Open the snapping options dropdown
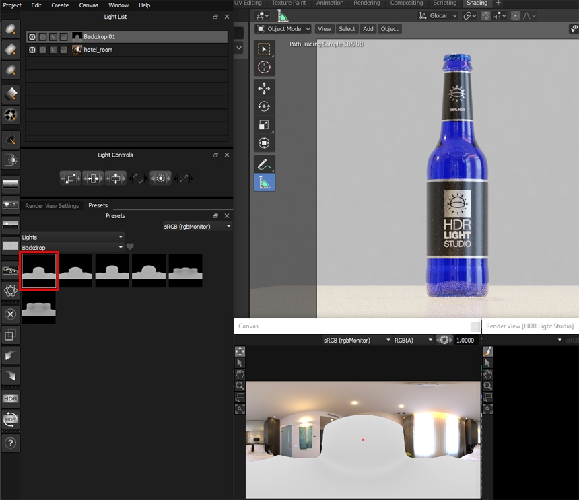 pos(500,16)
